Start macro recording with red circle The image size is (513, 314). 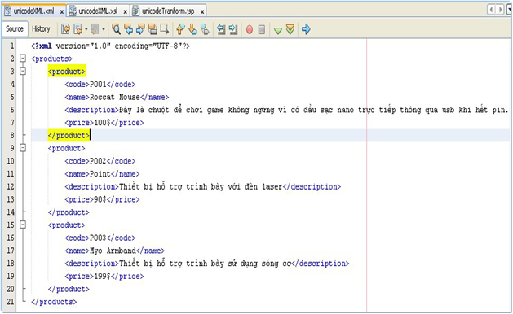pos(250,30)
